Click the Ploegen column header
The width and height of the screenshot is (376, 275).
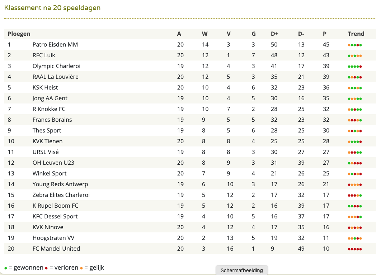(x=19, y=34)
